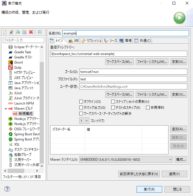Click the new prototype configuration icon

[x=11, y=32]
